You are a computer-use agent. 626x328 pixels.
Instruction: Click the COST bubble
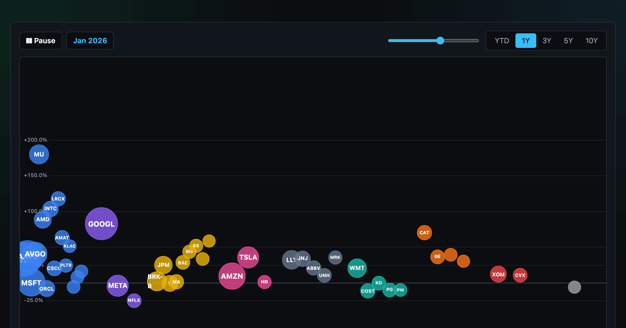(x=368, y=291)
